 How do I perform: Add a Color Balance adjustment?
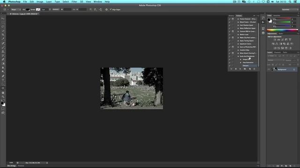click(x=277, y=44)
